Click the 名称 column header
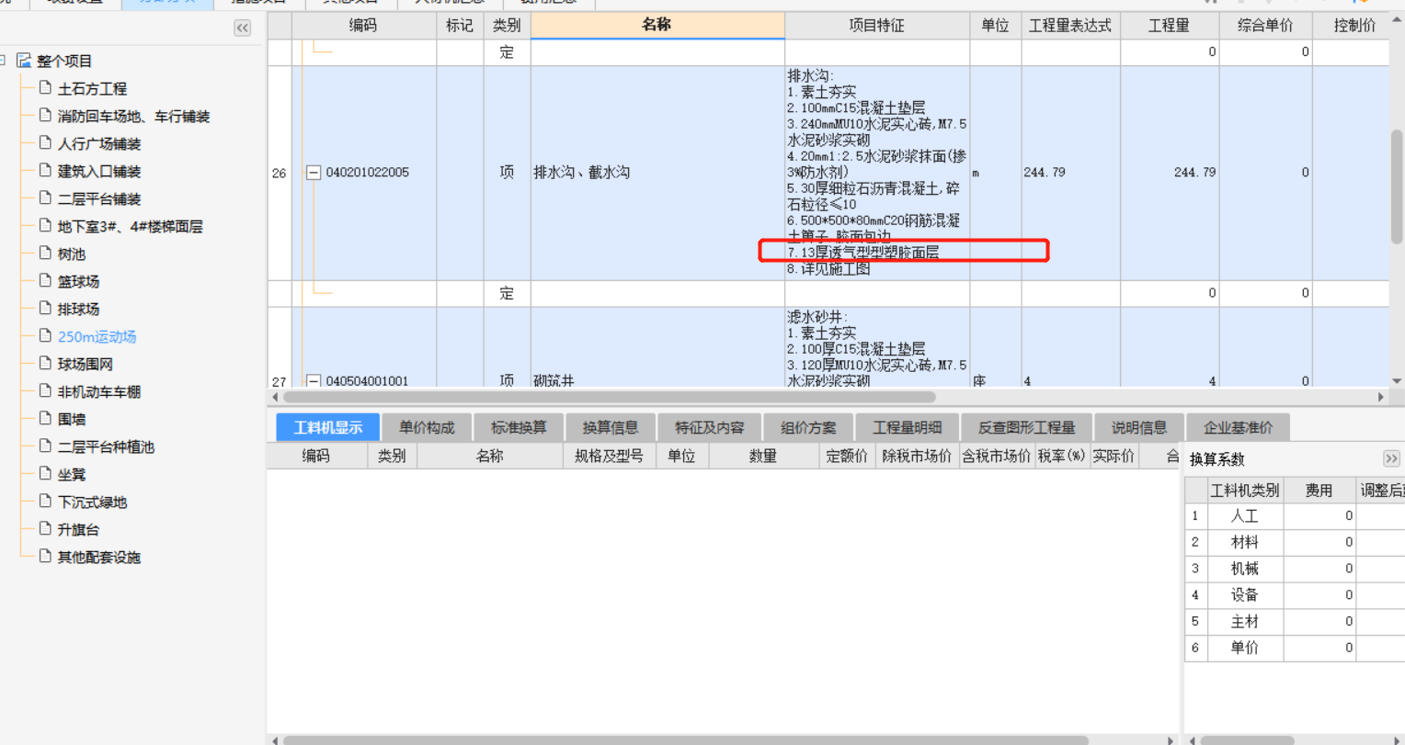Screen dimensions: 1405x745 (657, 26)
